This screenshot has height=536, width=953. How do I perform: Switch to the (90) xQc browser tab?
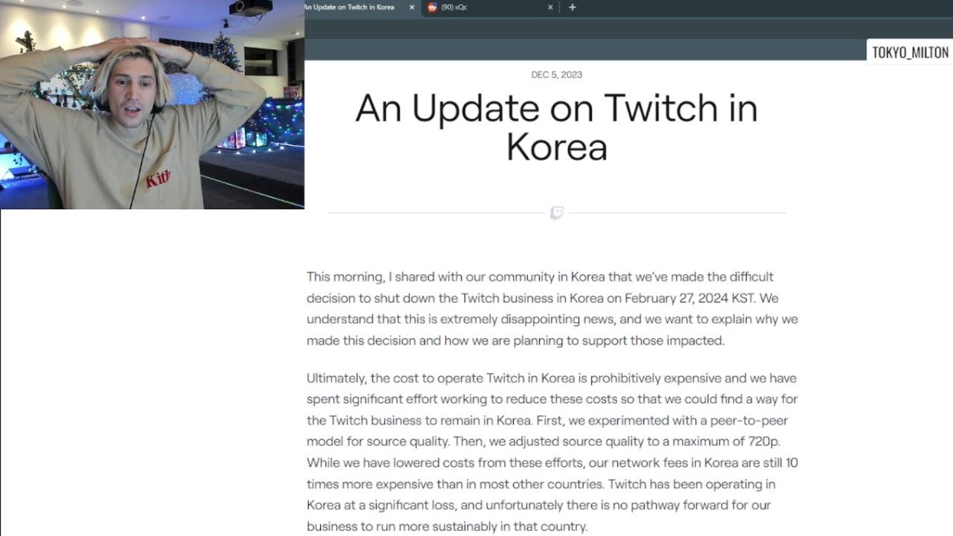click(489, 7)
